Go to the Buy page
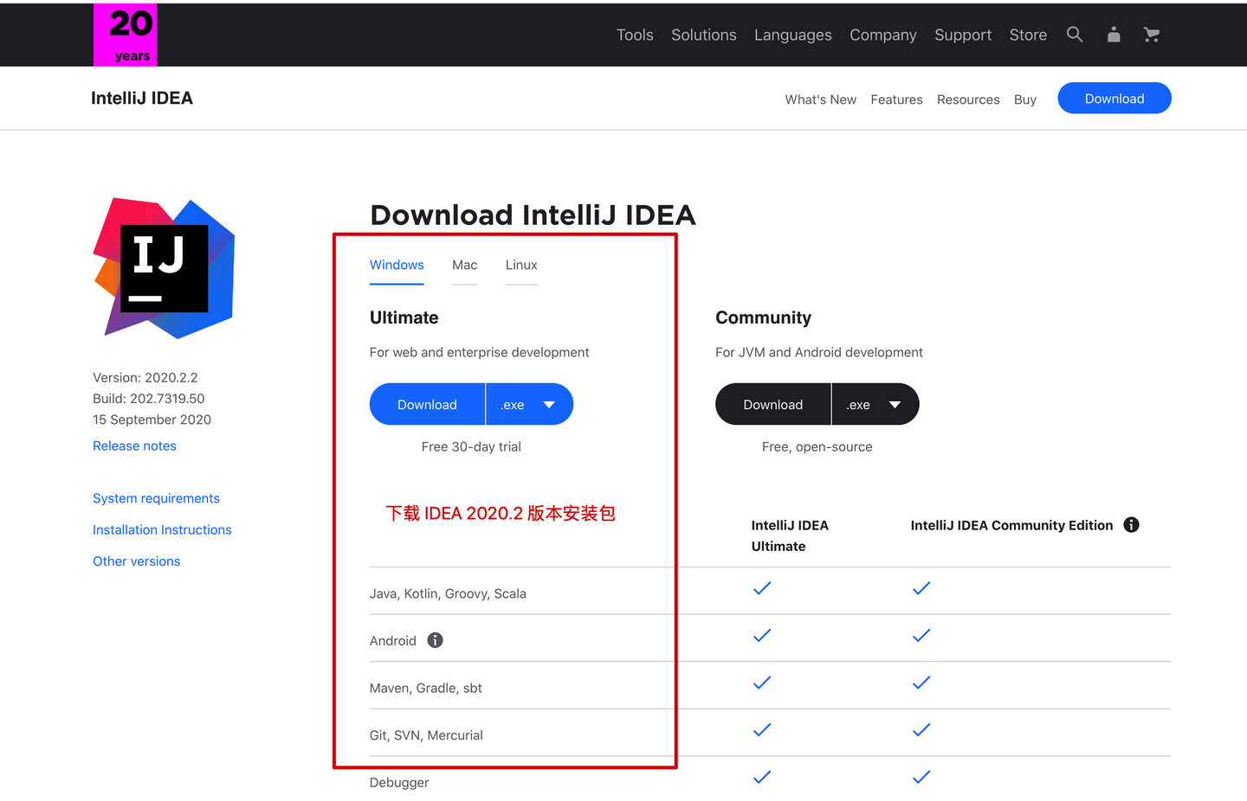Viewport: 1247px width, 801px height. pyautogui.click(x=1025, y=99)
